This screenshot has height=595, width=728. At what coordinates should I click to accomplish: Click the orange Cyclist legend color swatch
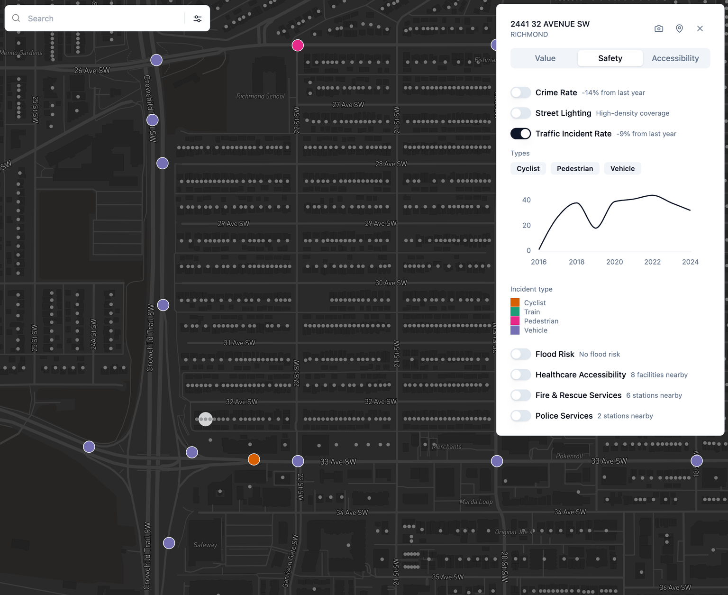click(515, 302)
